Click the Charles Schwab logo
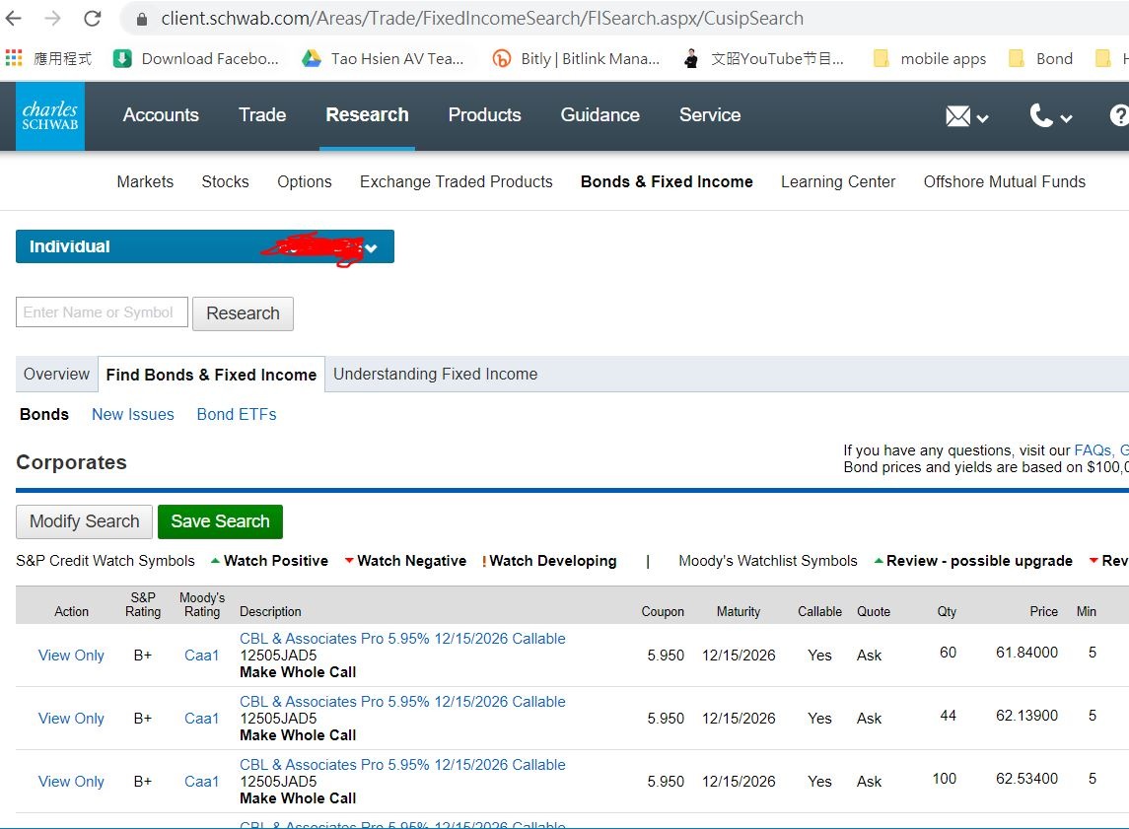The width and height of the screenshot is (1129, 829). (x=49, y=116)
